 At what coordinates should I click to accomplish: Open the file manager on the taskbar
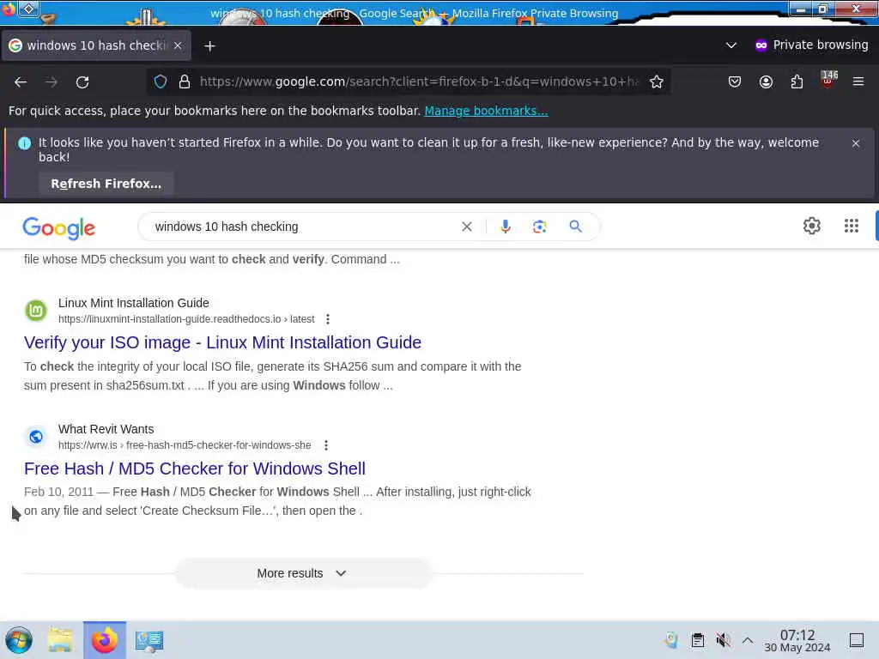click(60, 640)
